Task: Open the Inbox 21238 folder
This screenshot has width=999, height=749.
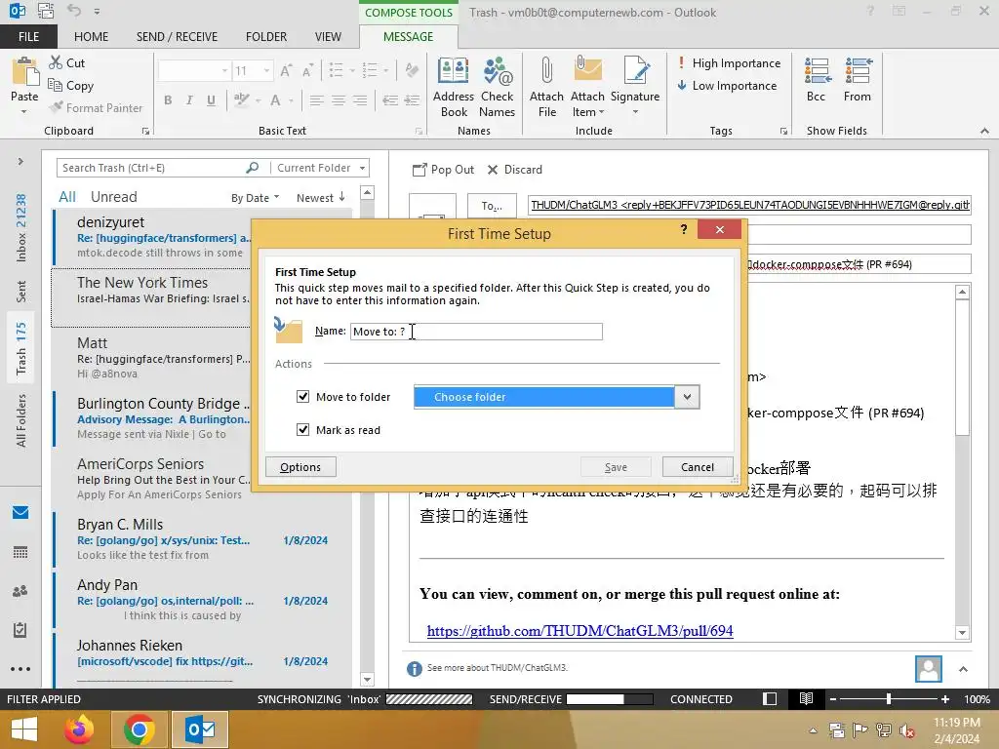Action: (x=20, y=228)
